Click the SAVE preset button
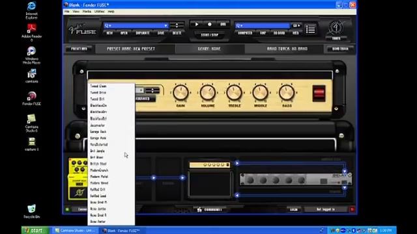 coord(161,33)
